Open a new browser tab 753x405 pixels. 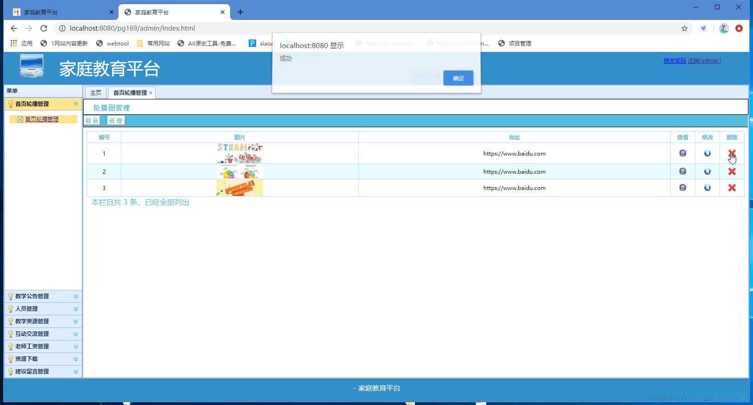(240, 12)
